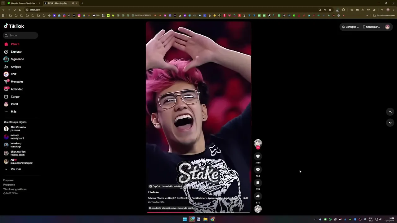Open the spinning sound disc icon
Screen dimensions: 397x223
[x=258, y=209]
